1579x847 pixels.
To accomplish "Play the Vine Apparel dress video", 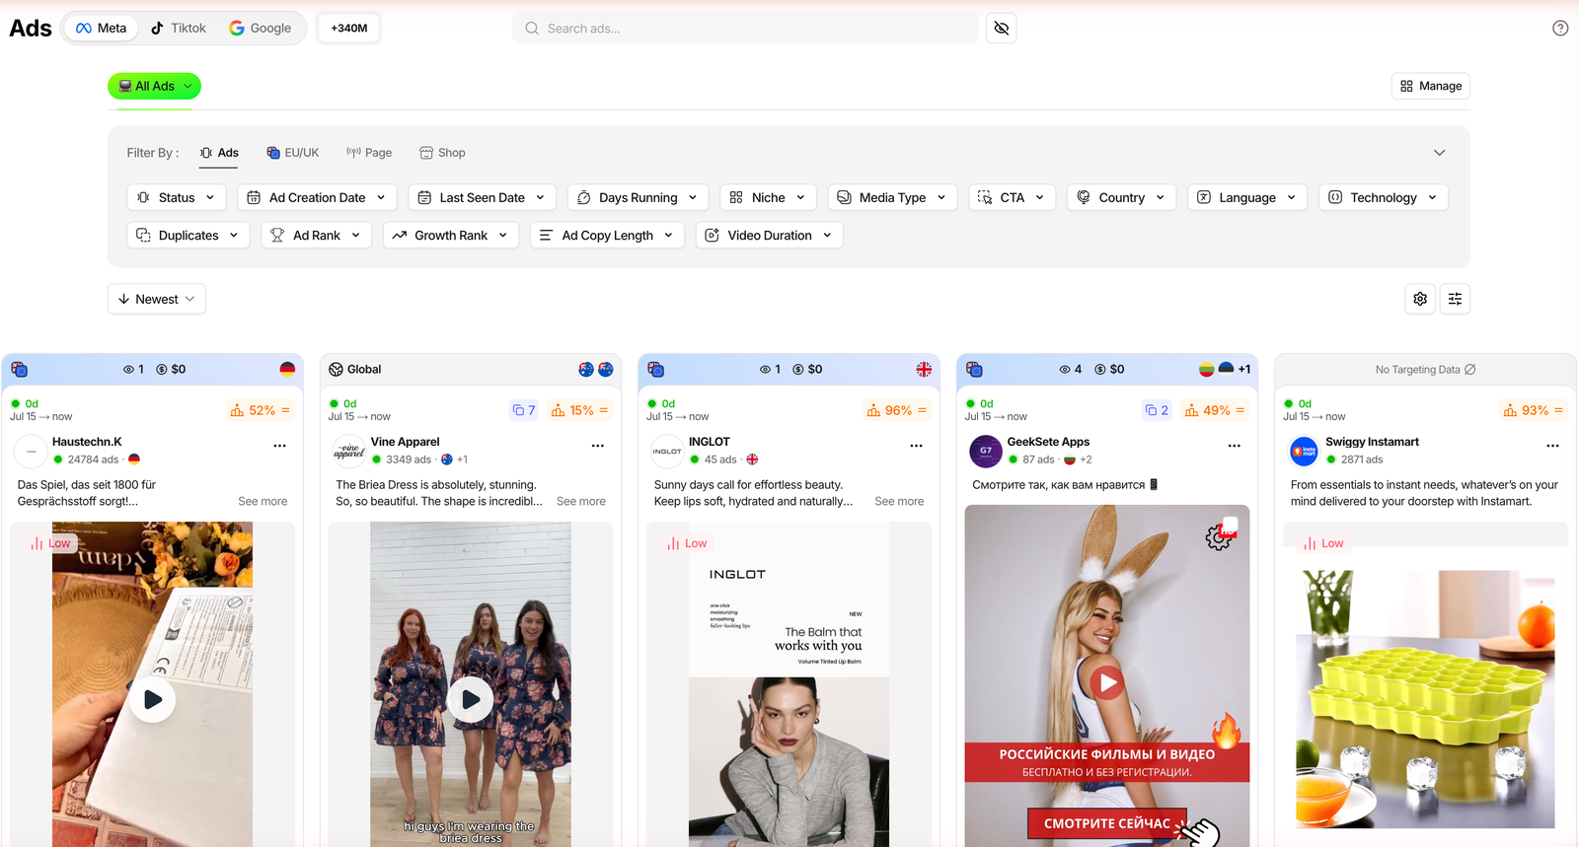I will click(x=471, y=699).
